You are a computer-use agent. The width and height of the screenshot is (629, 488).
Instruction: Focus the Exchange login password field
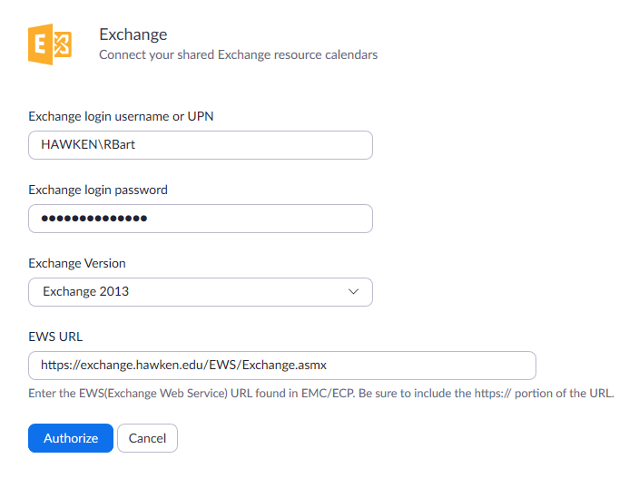201,219
